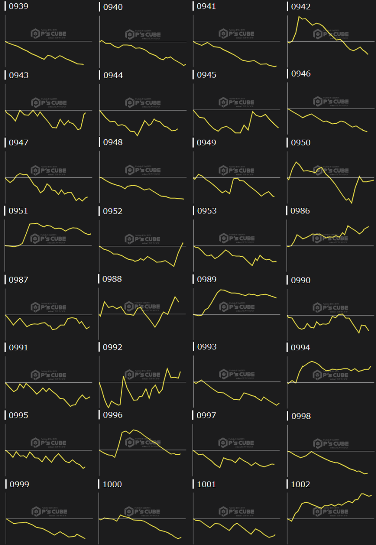Click the P's CUBE logo in chart 0953

coord(237,238)
